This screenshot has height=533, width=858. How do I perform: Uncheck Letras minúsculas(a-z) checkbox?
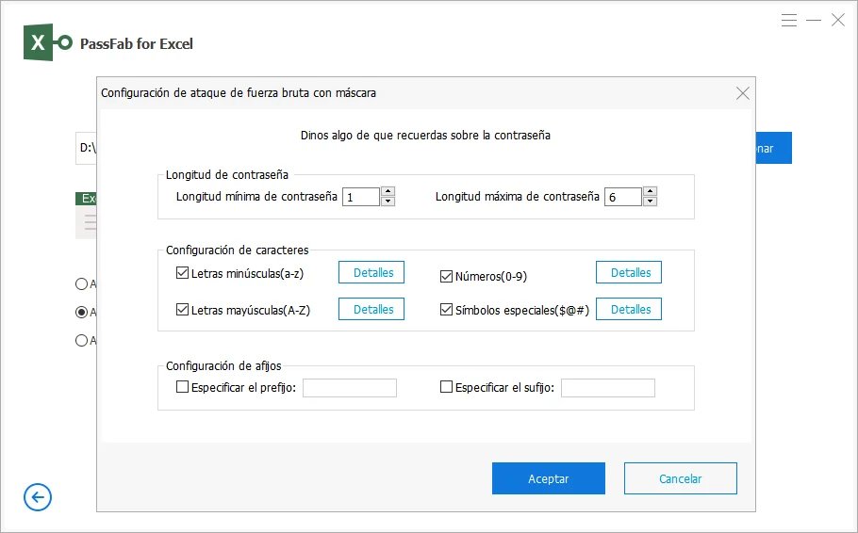tap(182, 273)
